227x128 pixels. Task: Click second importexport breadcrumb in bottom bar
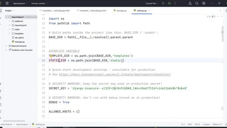click(22, 124)
